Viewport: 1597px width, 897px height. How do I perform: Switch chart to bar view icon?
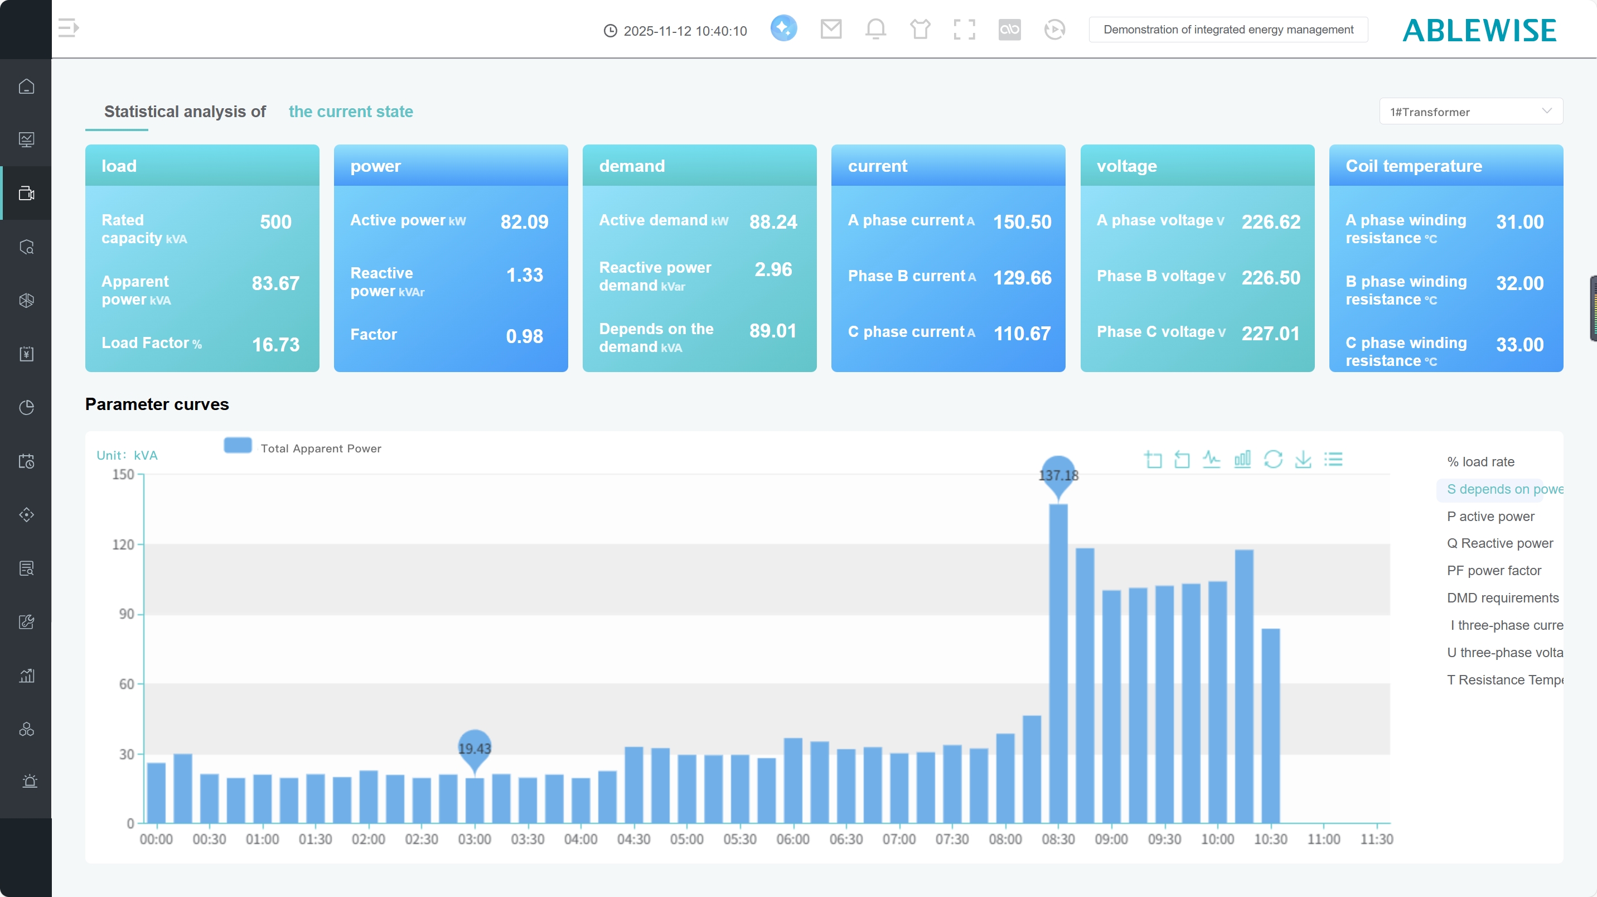point(1242,460)
